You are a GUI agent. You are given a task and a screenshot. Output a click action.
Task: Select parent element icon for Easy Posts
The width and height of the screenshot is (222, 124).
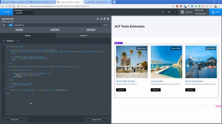click(98, 19)
